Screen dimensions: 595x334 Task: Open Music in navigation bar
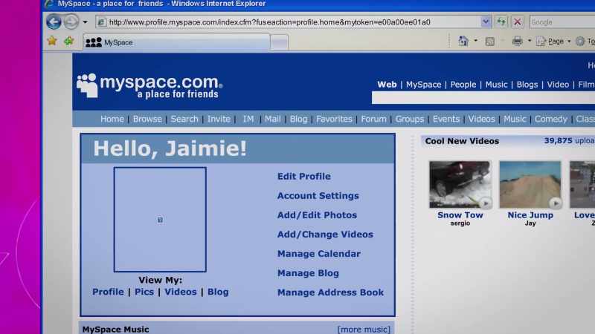point(515,119)
